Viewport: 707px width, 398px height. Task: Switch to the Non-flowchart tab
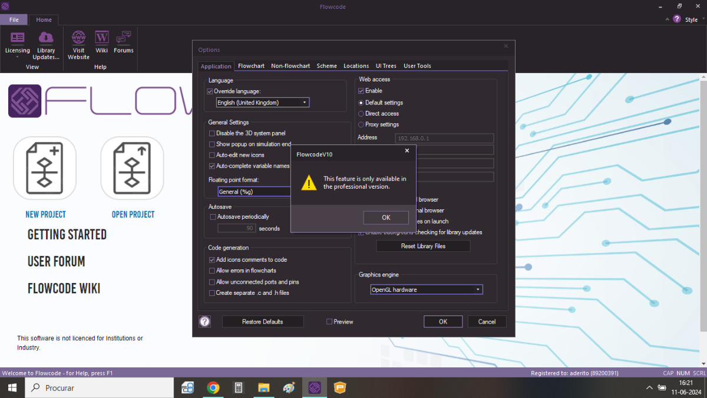tap(290, 66)
